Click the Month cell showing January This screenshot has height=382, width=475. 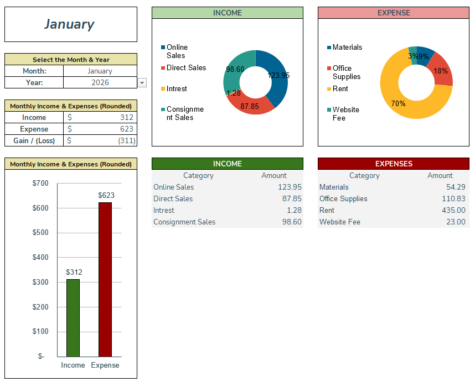100,71
